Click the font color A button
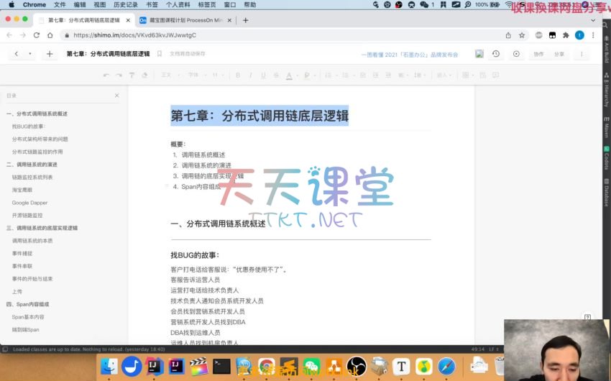Image resolution: width=611 pixels, height=381 pixels. click(289, 75)
